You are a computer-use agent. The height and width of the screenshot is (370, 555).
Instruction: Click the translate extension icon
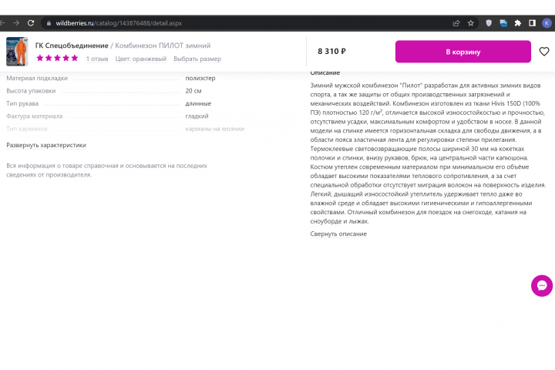(x=503, y=23)
